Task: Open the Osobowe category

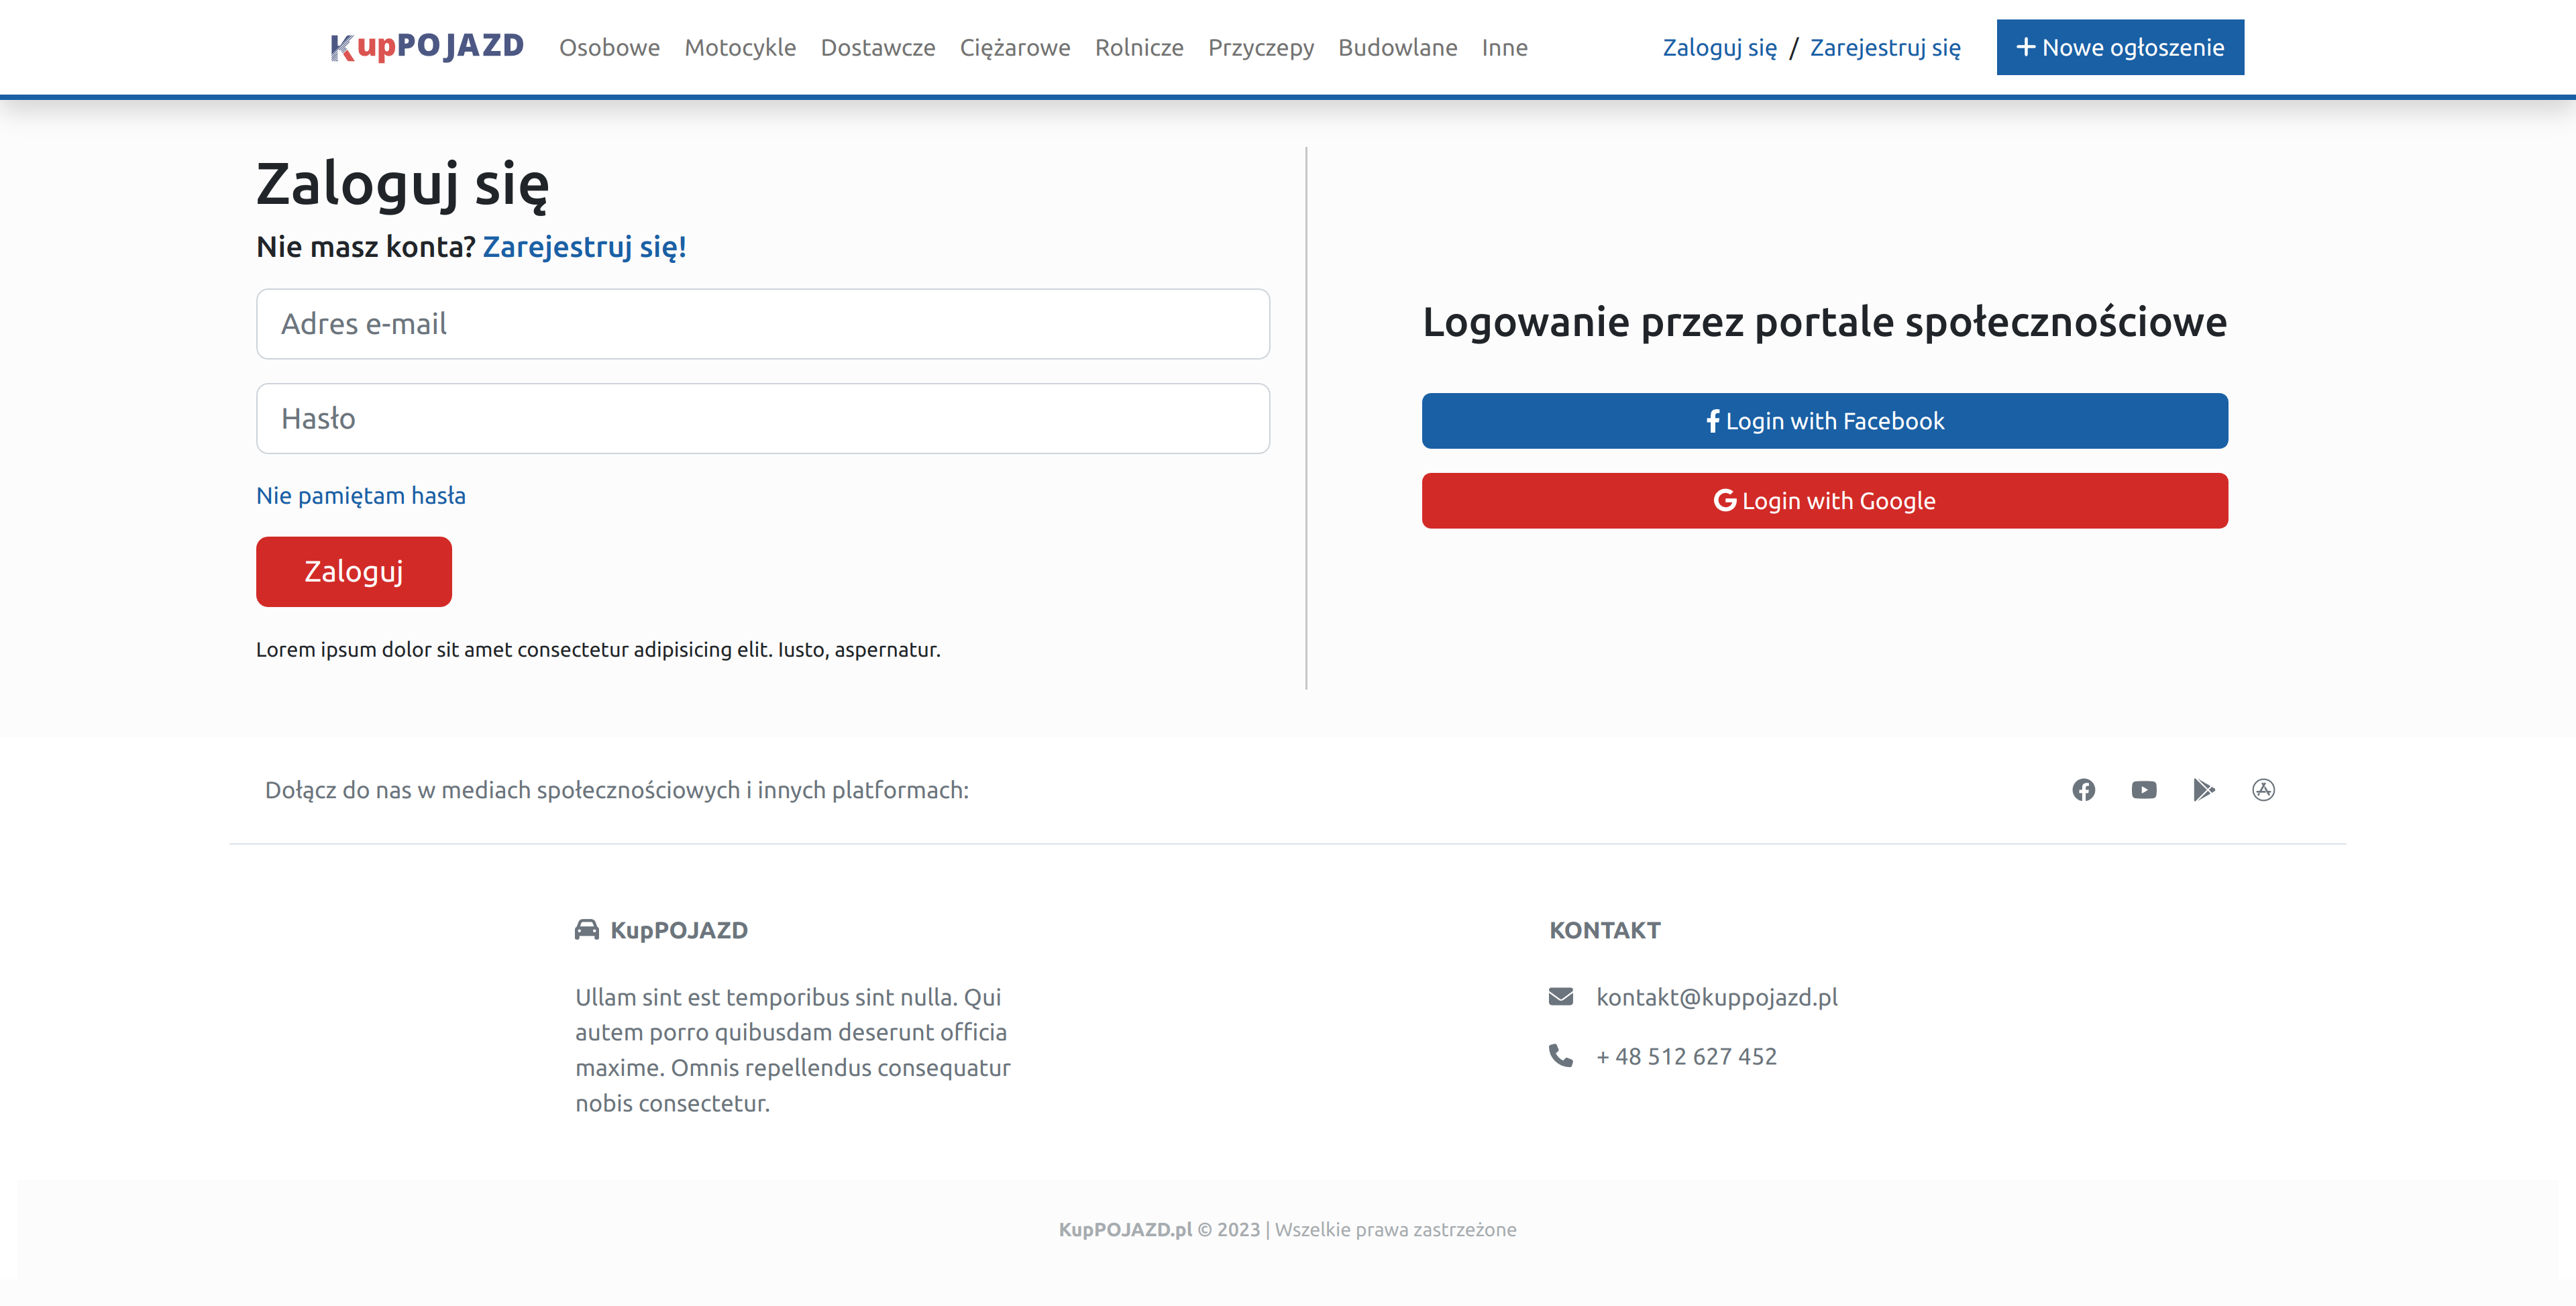Action: 609,47
